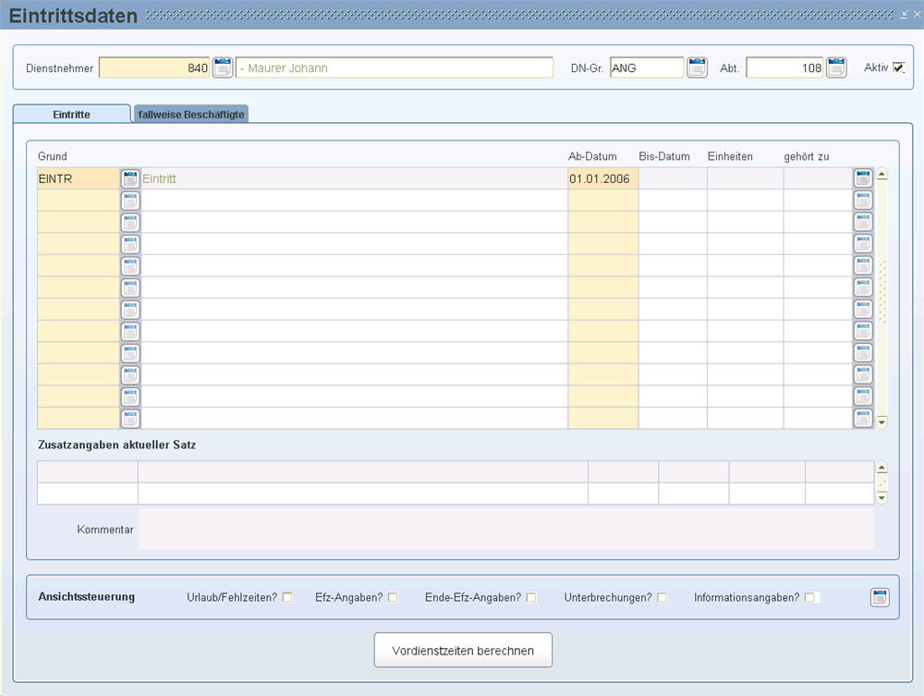Click the down arrow of the Zusatzangaben scrollbar
Viewport: 924px width, 696px height.
[x=882, y=498]
